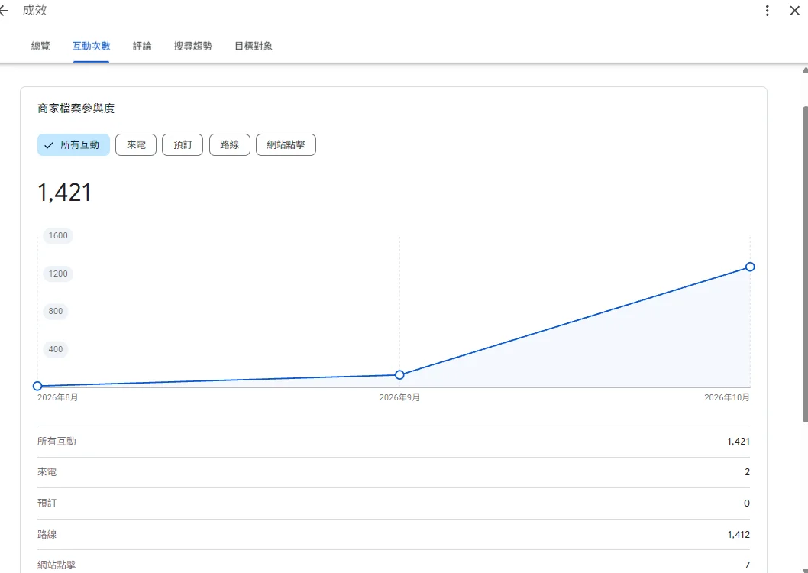Toggle the 所有互動 filter chip
This screenshot has height=573, width=808.
[73, 145]
